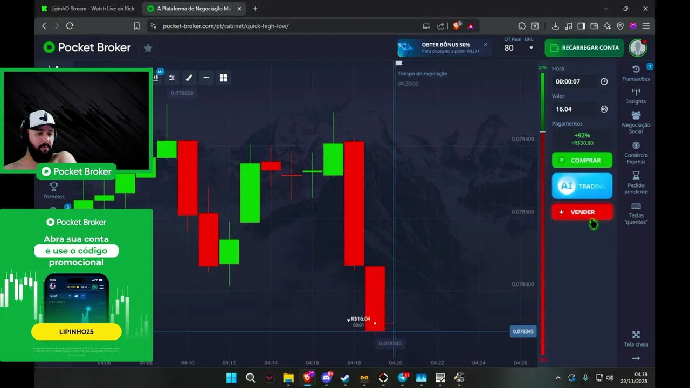Viewport: 690px width, 388px height.
Task: Click the OBTER BÔNUS 50% banner
Action: tap(444, 48)
